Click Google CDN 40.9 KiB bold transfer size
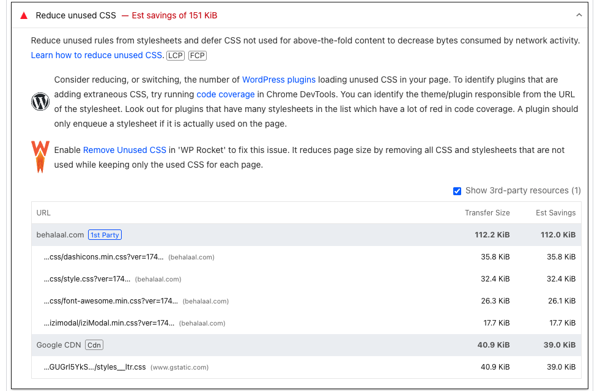The width and height of the screenshot is (600, 391). (493, 345)
